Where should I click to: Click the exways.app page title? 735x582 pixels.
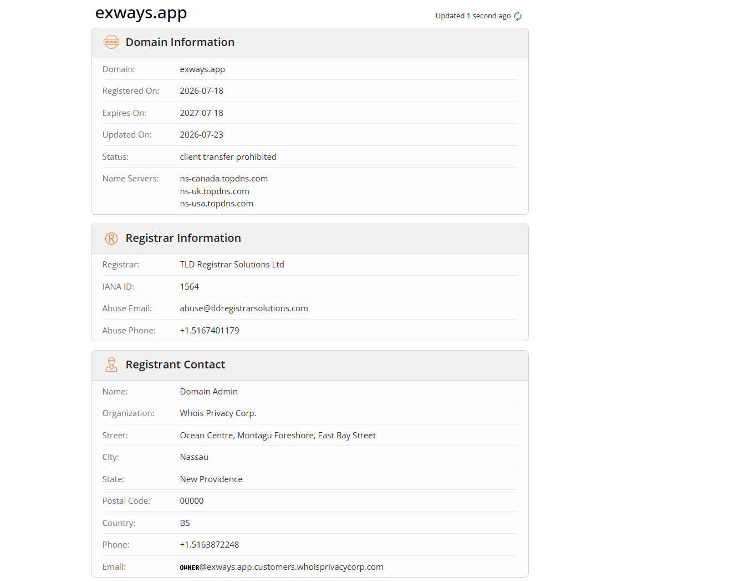coord(141,13)
